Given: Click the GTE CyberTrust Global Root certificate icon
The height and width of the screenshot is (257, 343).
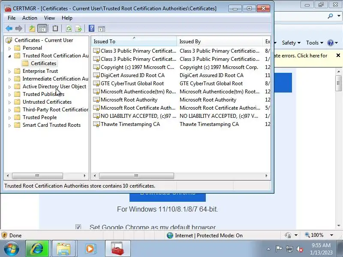Looking at the screenshot, I should (x=96, y=84).
